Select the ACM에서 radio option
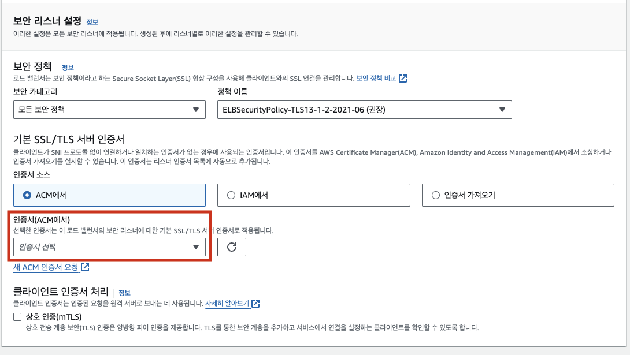The width and height of the screenshot is (630, 355). tap(109, 195)
